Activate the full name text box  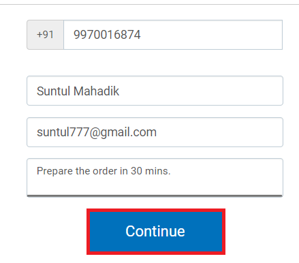[x=155, y=91]
